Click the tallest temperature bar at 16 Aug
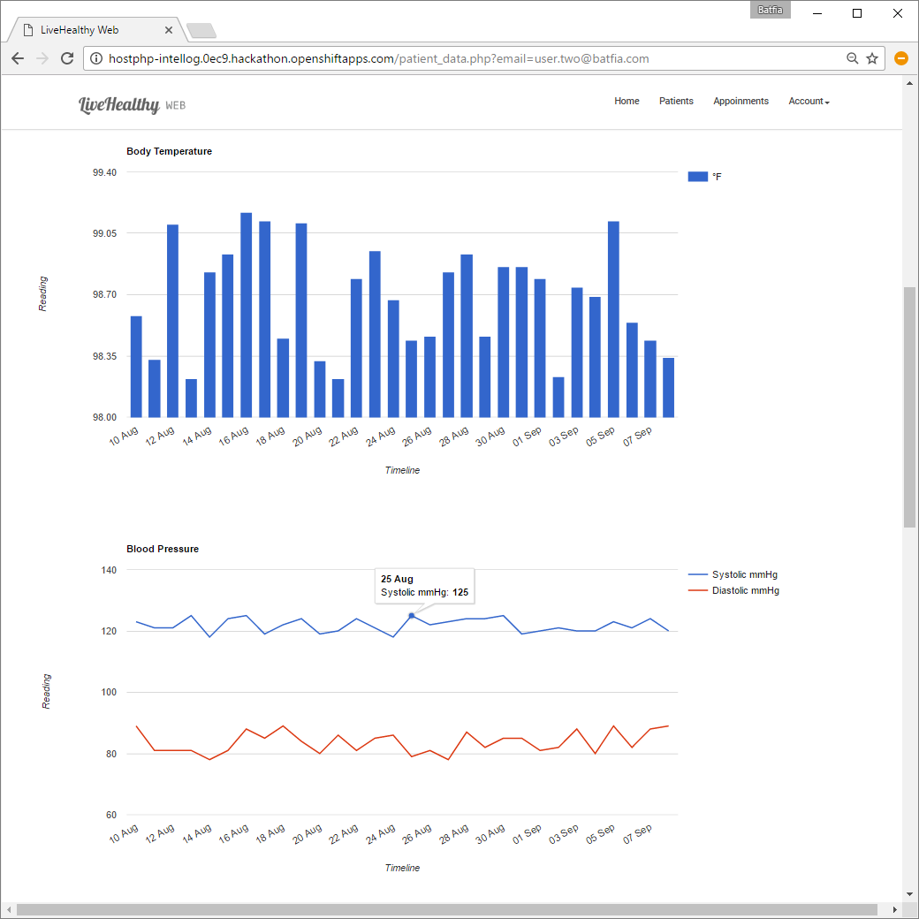 coord(247,315)
